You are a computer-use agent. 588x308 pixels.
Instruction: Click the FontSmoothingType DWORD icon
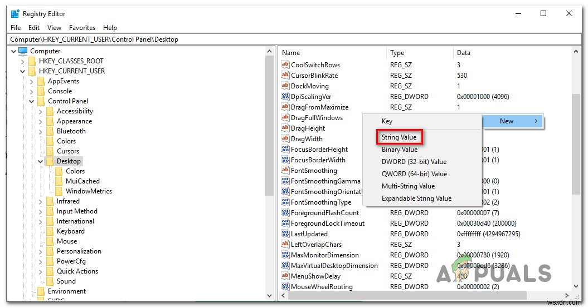[x=285, y=202]
